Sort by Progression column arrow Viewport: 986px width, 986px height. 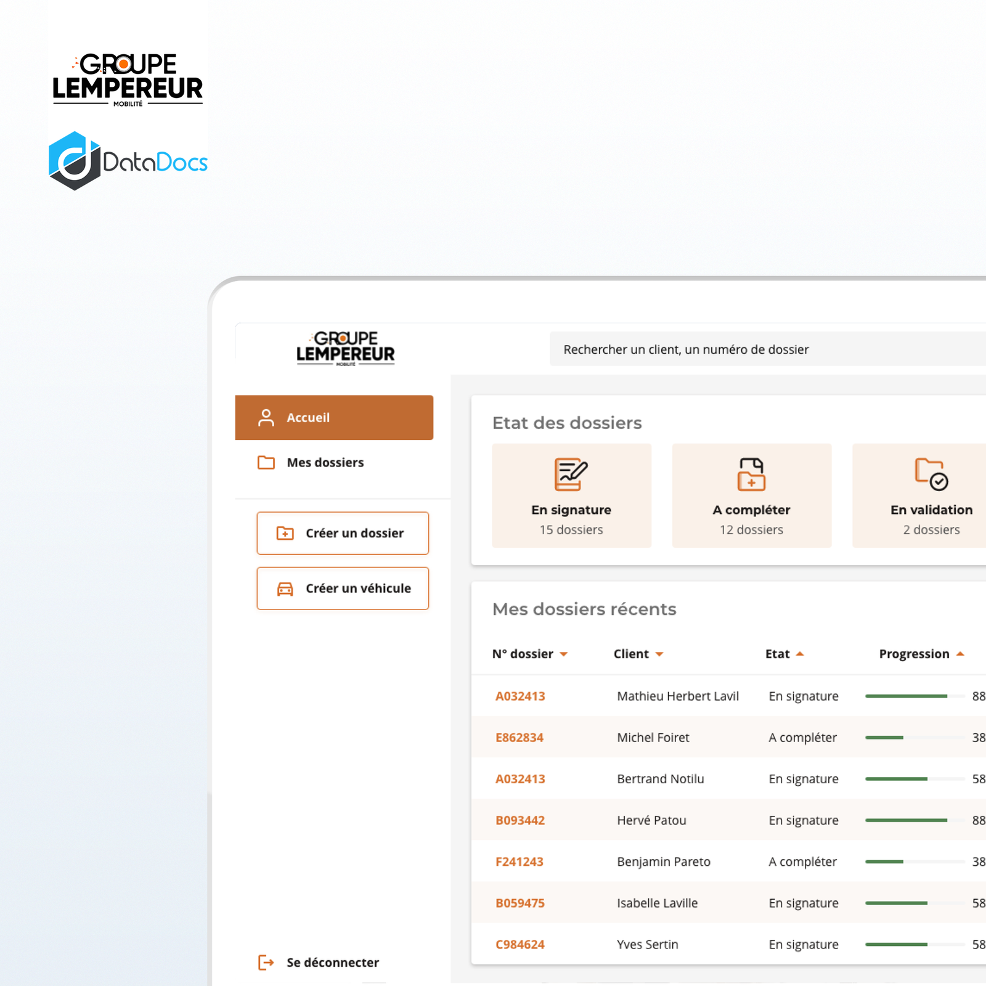tap(960, 654)
